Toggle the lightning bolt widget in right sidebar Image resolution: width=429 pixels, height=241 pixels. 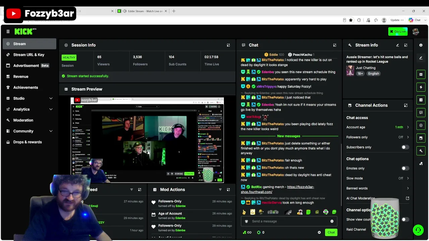(x=421, y=87)
